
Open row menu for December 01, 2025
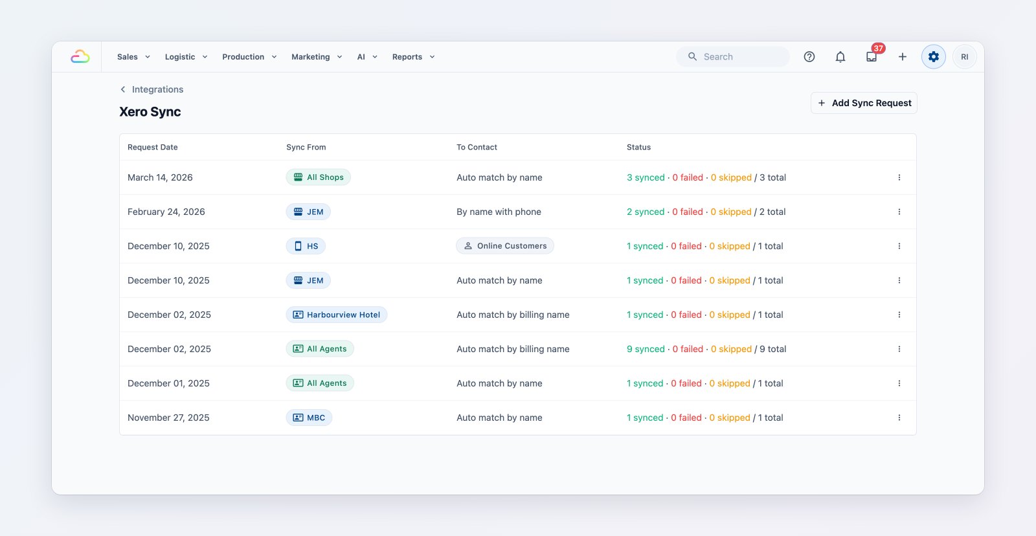899,383
